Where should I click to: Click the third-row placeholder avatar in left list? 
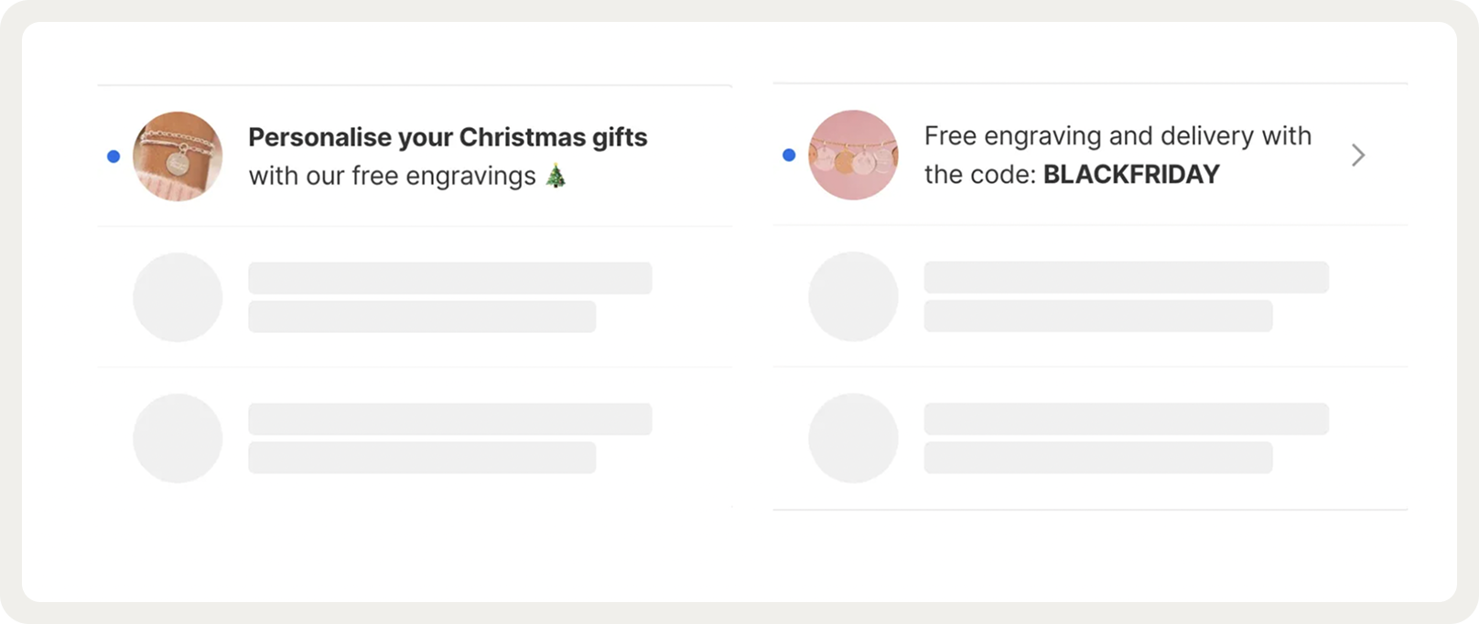(178, 438)
